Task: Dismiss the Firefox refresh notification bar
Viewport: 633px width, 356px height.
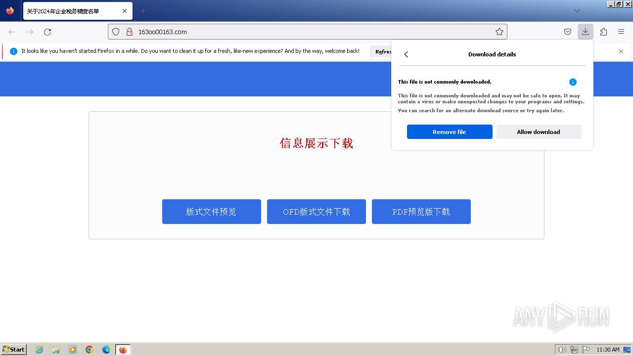Action: point(621,51)
